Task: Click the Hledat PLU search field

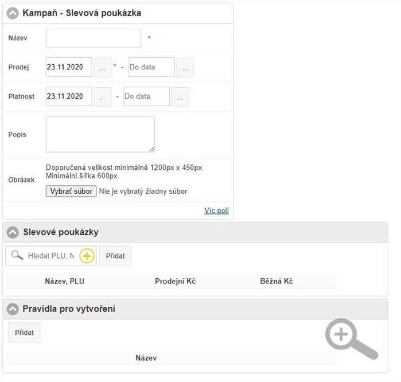Action: coord(51,256)
